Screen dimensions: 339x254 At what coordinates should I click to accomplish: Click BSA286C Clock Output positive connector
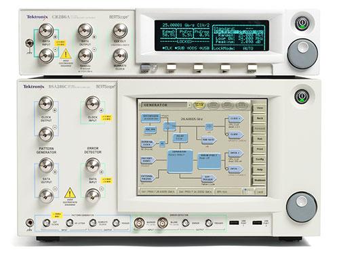point(46,104)
